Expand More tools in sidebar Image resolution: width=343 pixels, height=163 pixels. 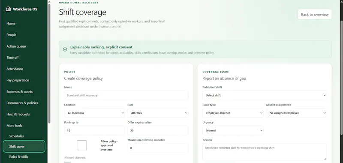click(15, 126)
